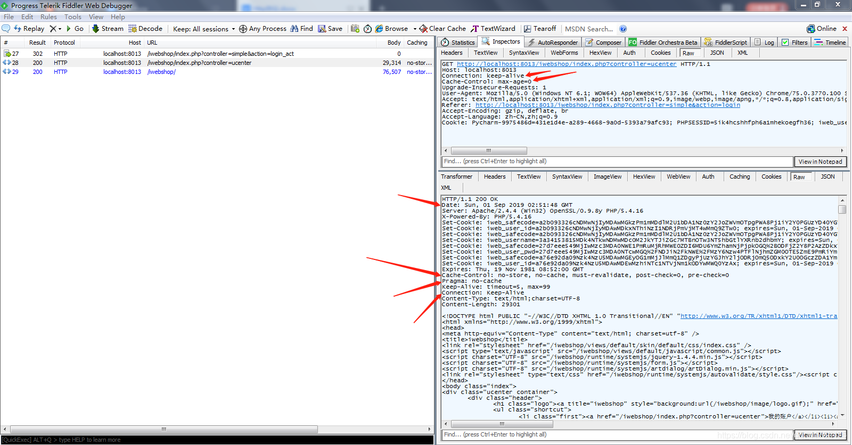The height and width of the screenshot is (445, 852).
Task: Focus request pane Find field
Action: pos(617,162)
